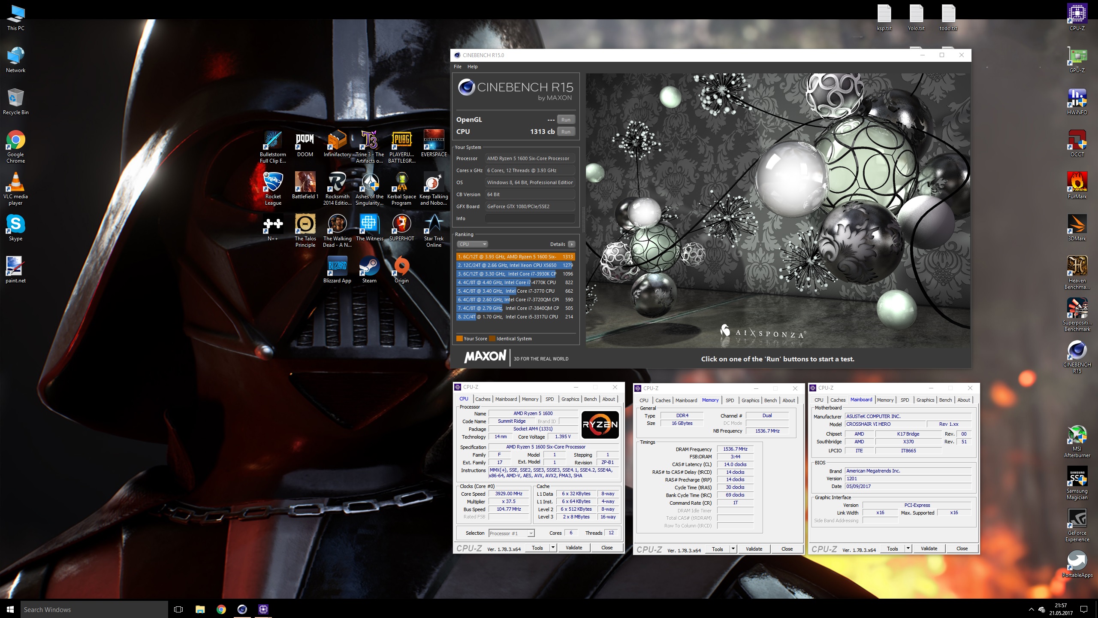Select the Rocket League shortcut
This screenshot has height=618, width=1098.
coord(273,188)
